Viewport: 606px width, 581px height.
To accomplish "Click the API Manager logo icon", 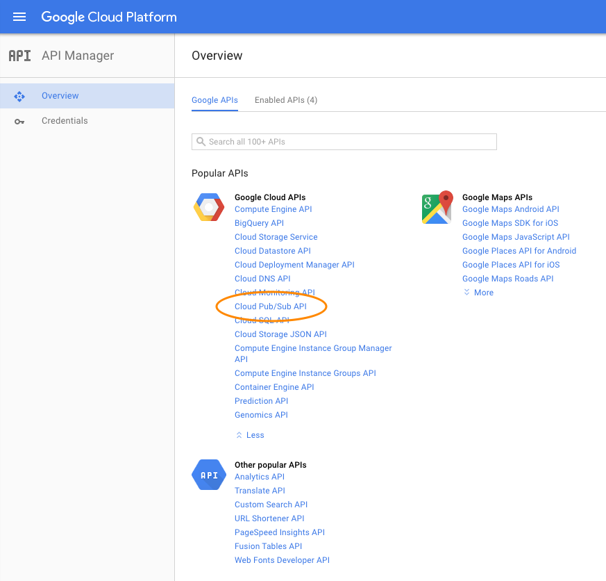I will click(19, 56).
